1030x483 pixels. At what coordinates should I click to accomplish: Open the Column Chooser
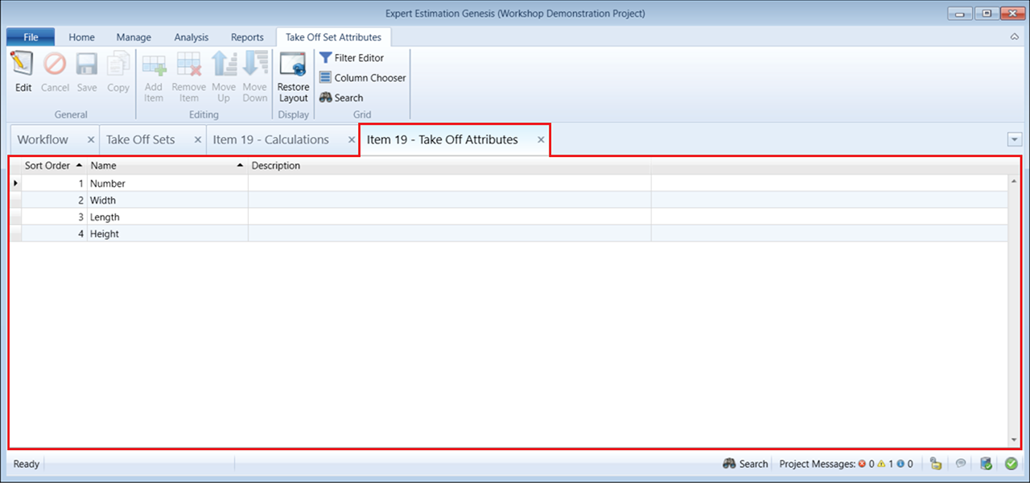point(362,78)
